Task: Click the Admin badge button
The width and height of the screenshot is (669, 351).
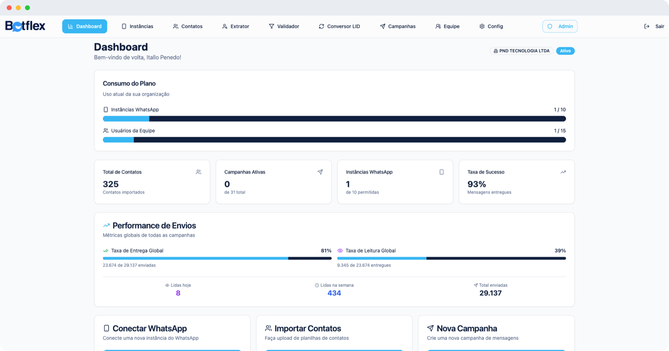Action: pos(560,26)
